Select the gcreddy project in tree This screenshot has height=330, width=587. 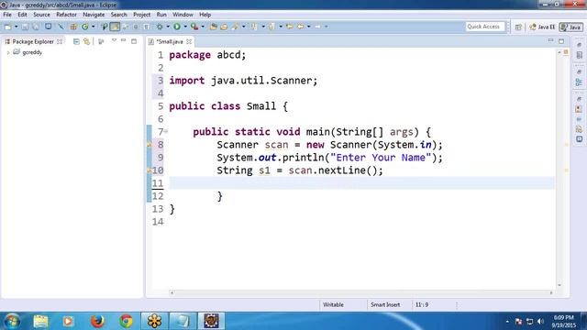pos(32,52)
